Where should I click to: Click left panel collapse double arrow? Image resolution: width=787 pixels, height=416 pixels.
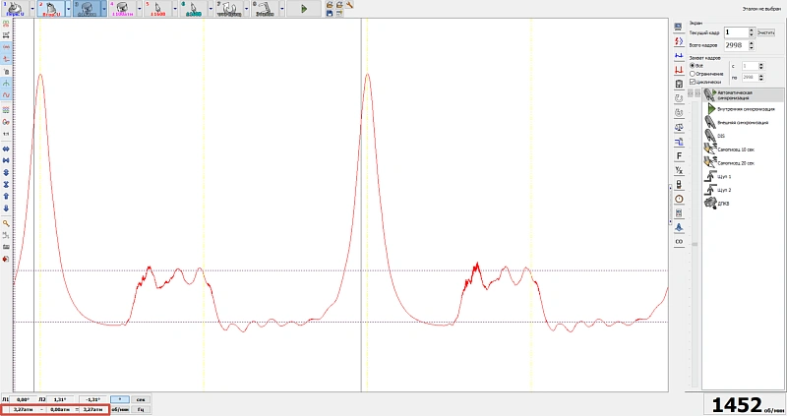(x=691, y=93)
